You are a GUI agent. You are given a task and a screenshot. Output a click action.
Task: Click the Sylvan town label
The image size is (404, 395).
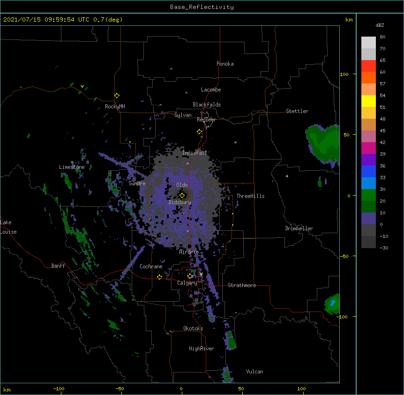[x=183, y=115]
